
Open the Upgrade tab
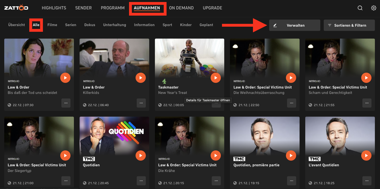pyautogui.click(x=213, y=8)
